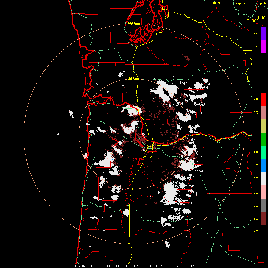Click the dark red BI legend swatch
Viewport: 268px width, 268px height.
click(263, 219)
